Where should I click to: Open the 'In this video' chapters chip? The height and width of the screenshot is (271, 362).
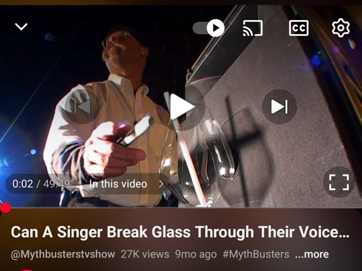coord(118,184)
